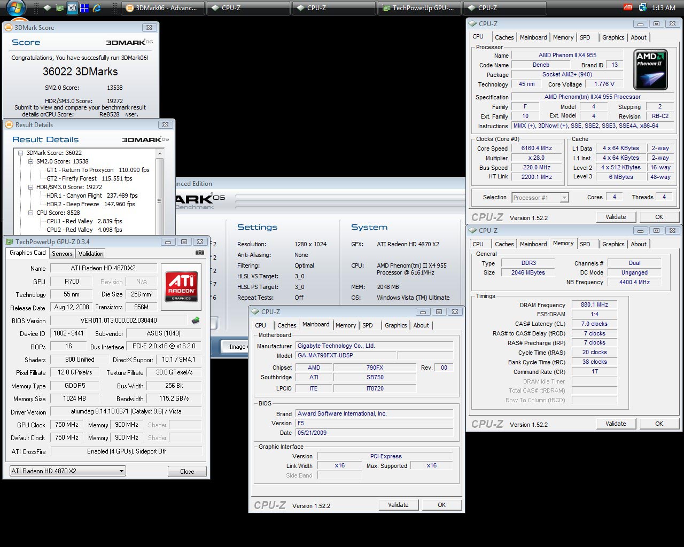Image resolution: width=684 pixels, height=547 pixels.
Task: Select GT2 - Firefly Forest result row
Action: [89, 178]
